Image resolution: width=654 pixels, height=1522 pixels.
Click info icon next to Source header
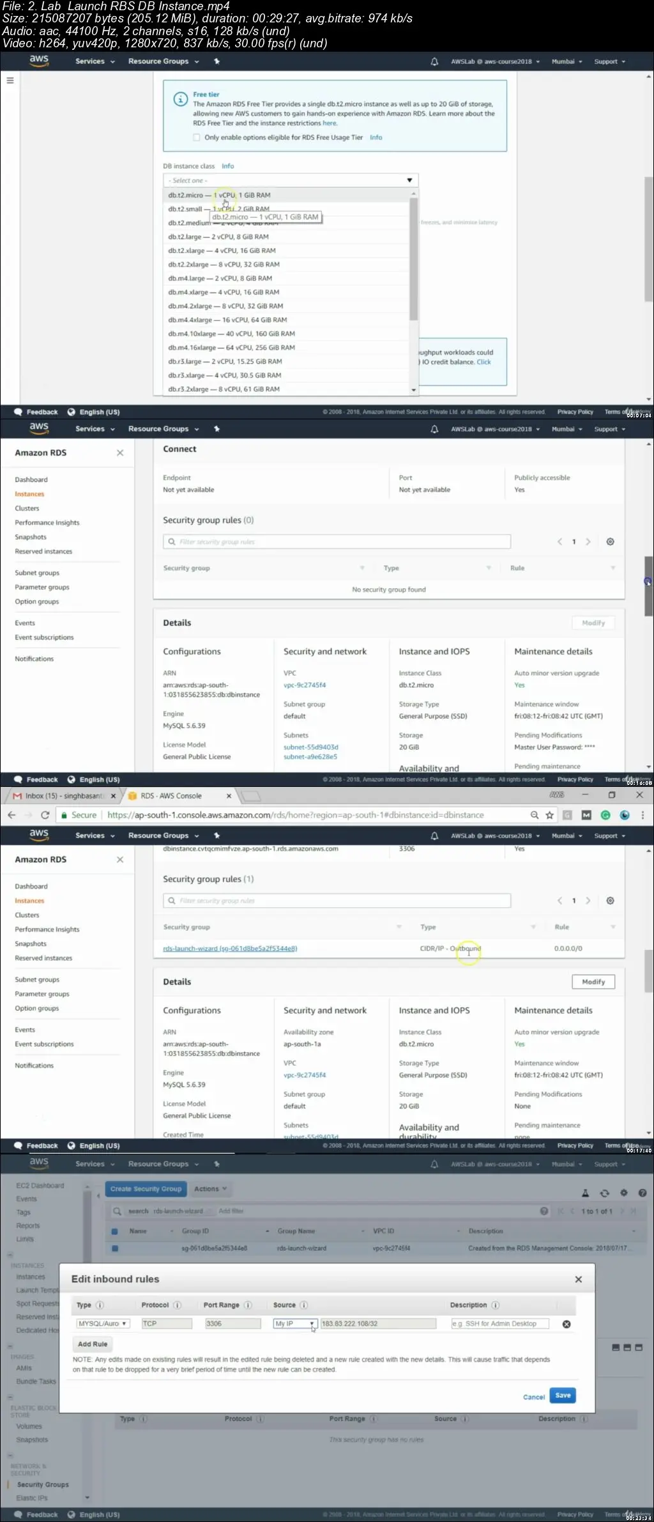(x=304, y=1305)
